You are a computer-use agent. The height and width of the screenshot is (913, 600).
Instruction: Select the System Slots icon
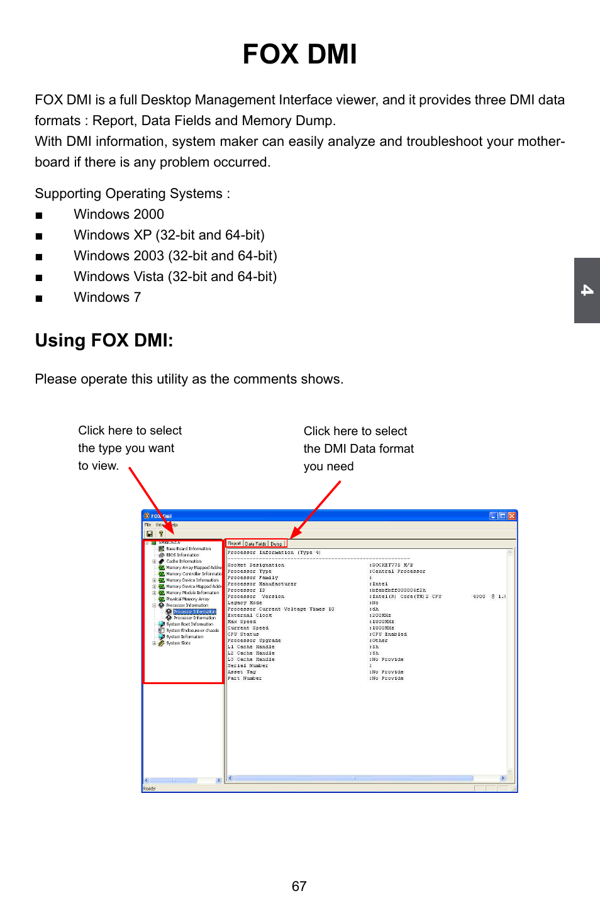point(162,643)
